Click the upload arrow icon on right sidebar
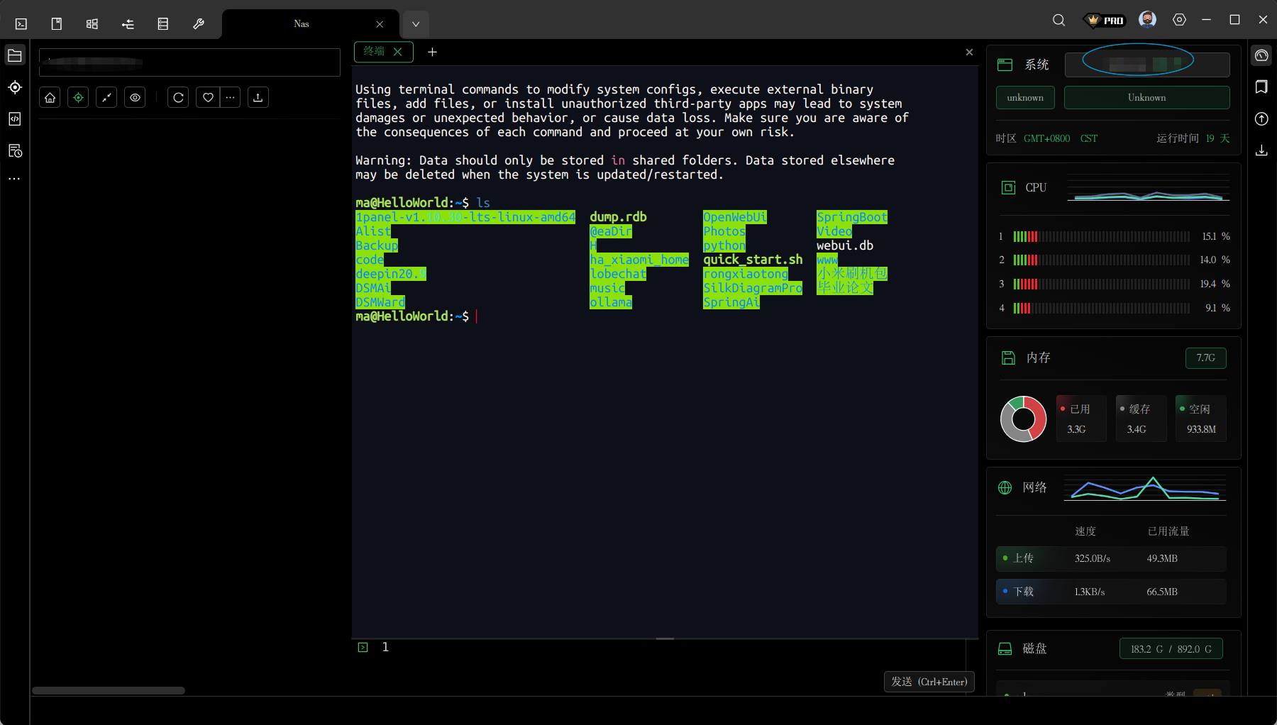Screen dimensions: 1277x725 (1261, 118)
